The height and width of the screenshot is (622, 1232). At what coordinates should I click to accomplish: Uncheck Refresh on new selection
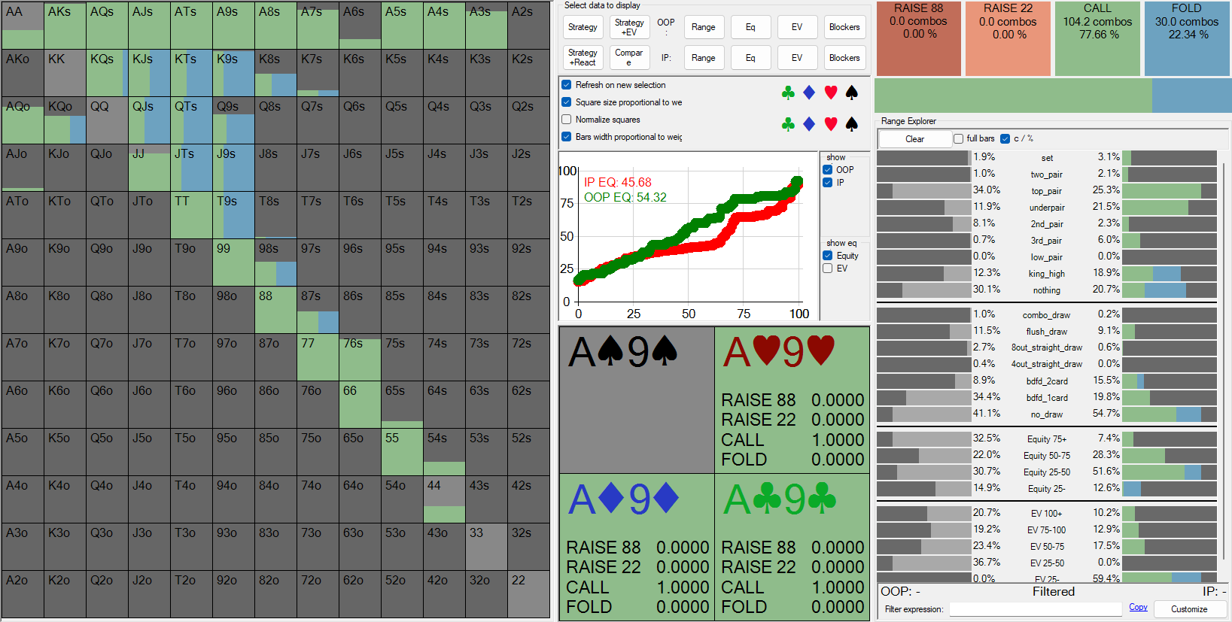[567, 85]
